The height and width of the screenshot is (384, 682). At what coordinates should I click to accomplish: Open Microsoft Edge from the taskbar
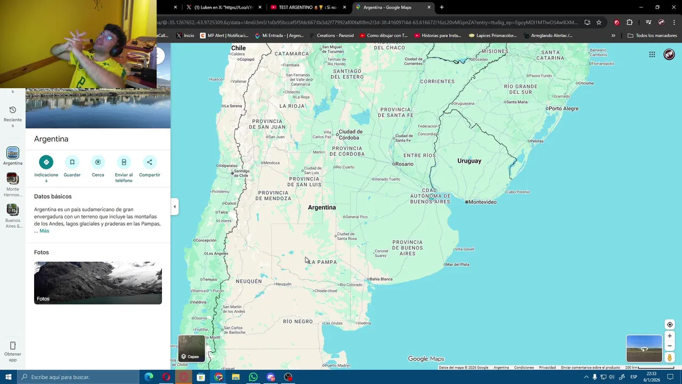tap(149, 377)
